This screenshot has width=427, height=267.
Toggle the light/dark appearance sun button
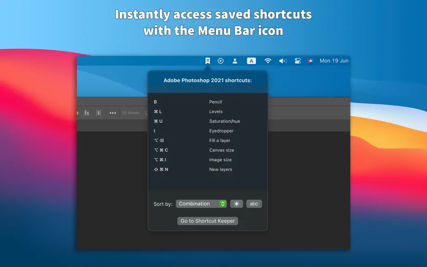pyautogui.click(x=236, y=204)
